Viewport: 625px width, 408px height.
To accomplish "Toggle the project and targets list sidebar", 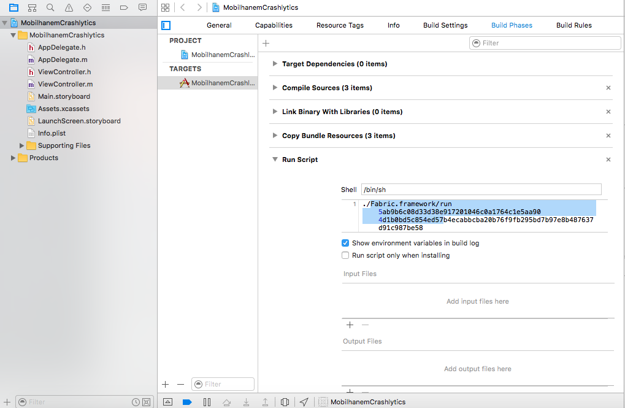I will click(166, 26).
